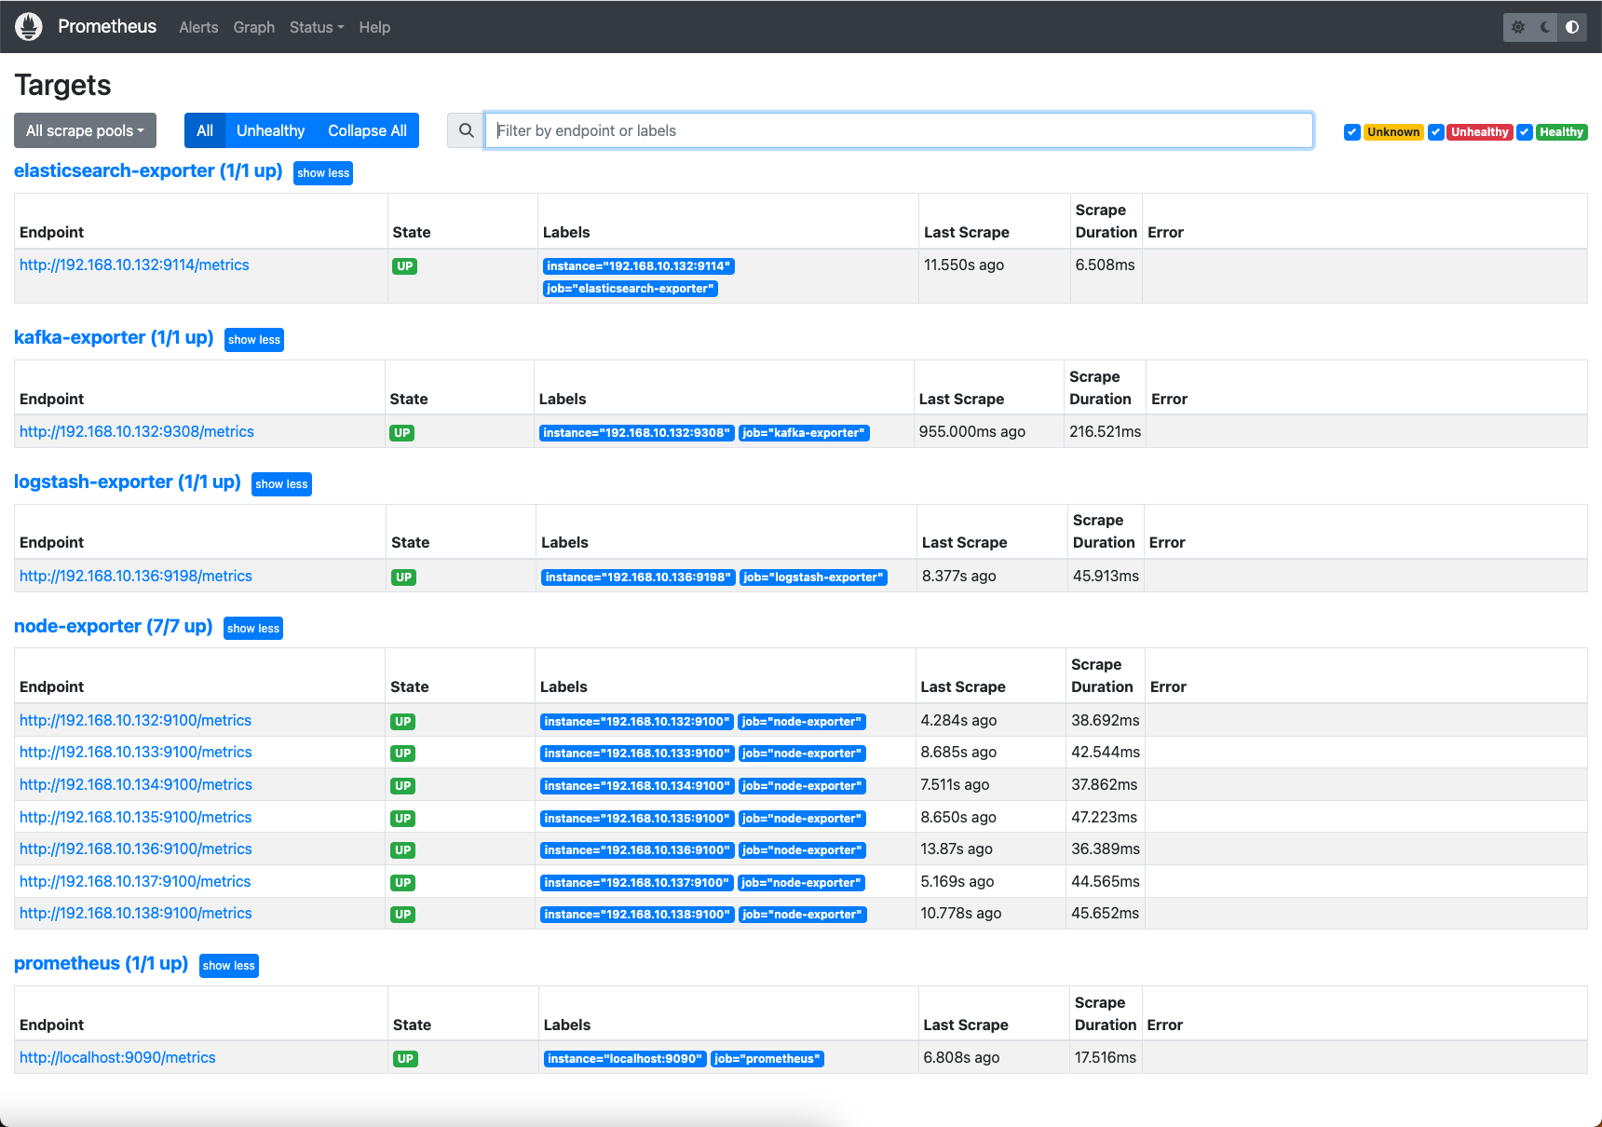Open the Status dropdown menu
The image size is (1602, 1127).
(x=317, y=27)
